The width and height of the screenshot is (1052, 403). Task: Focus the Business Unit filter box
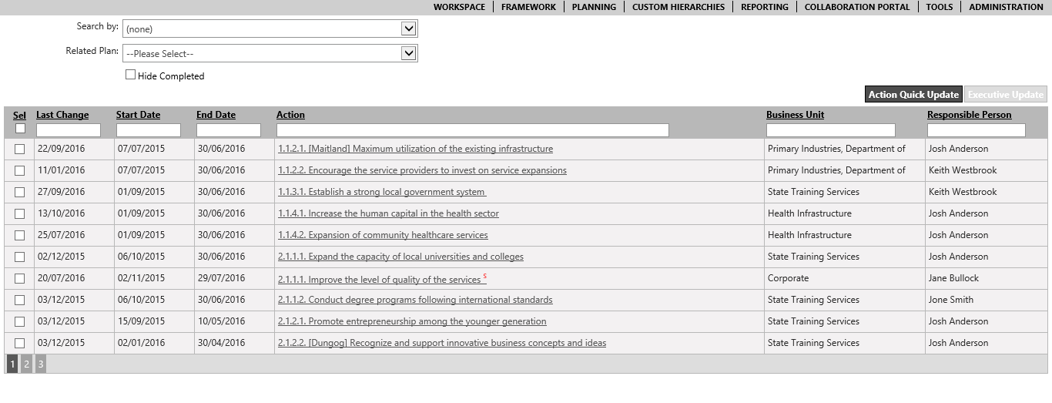pos(831,130)
